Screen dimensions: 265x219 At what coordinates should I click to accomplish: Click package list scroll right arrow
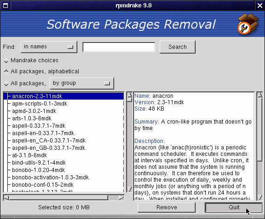[121, 198]
